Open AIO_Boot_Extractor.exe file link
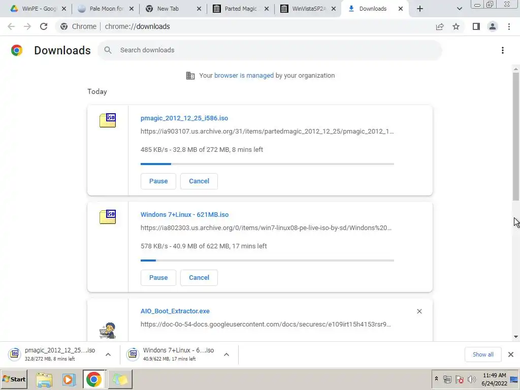The height and width of the screenshot is (390, 520). coord(175,311)
